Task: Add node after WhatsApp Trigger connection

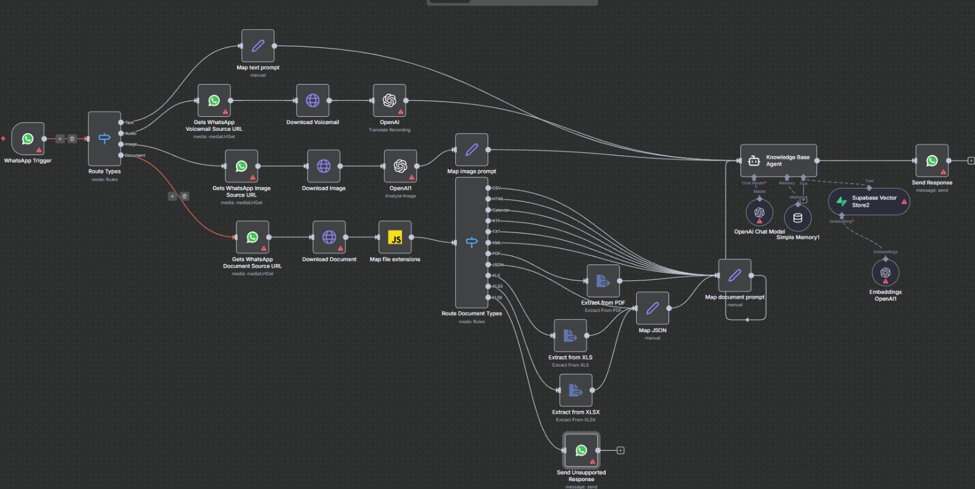Action: pyautogui.click(x=60, y=139)
